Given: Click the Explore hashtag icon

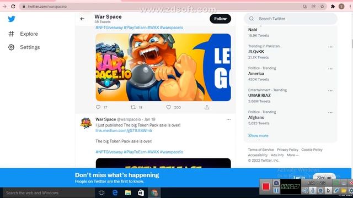Looking at the screenshot, I should pyautogui.click(x=11, y=34).
